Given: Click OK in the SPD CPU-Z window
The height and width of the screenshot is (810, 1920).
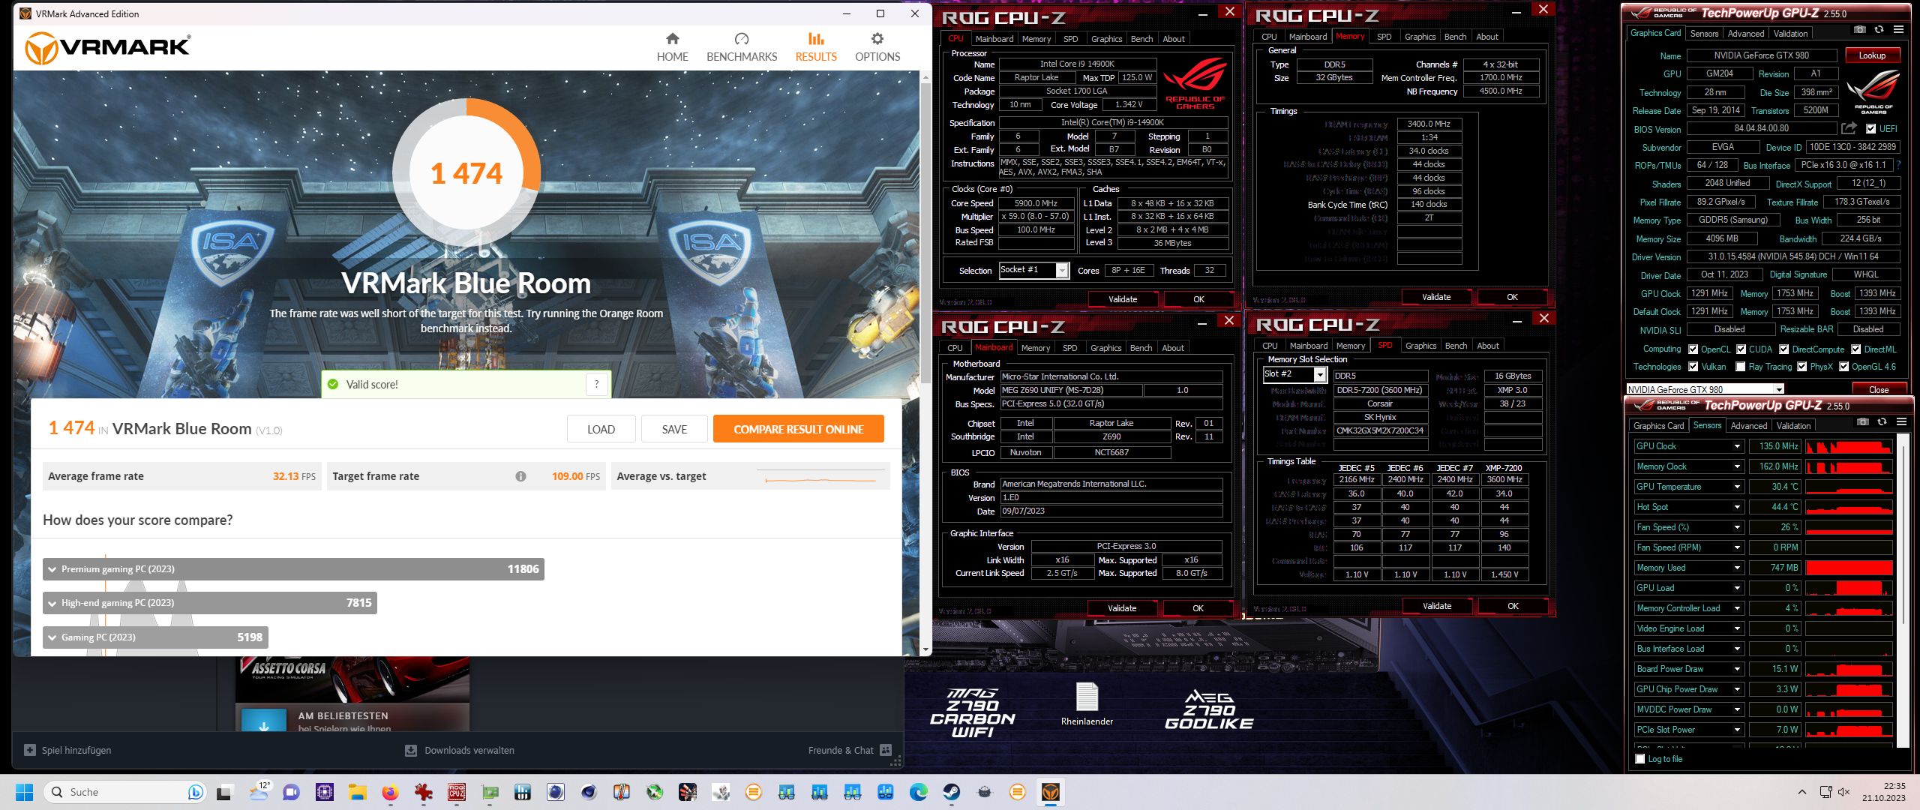Looking at the screenshot, I should [1513, 606].
